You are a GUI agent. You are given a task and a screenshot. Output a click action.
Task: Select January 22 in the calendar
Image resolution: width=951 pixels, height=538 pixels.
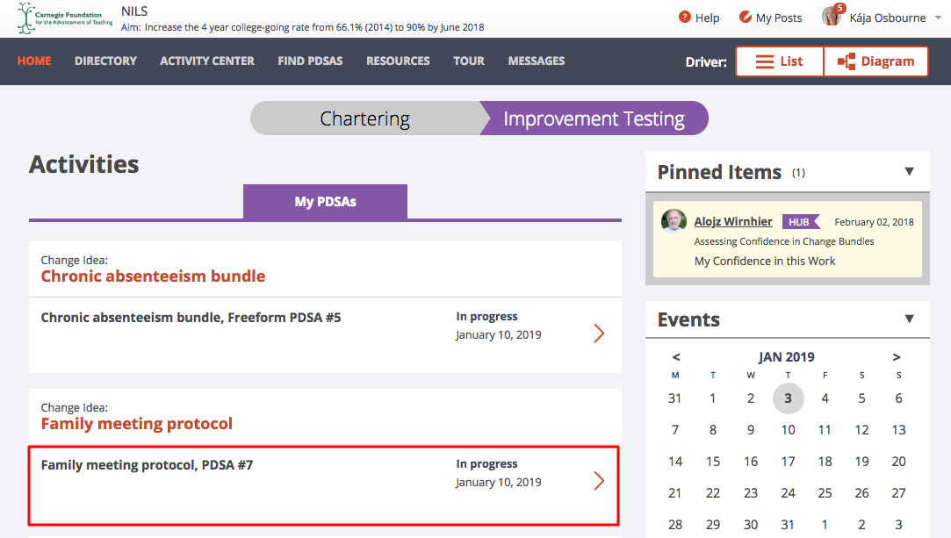[x=713, y=493]
